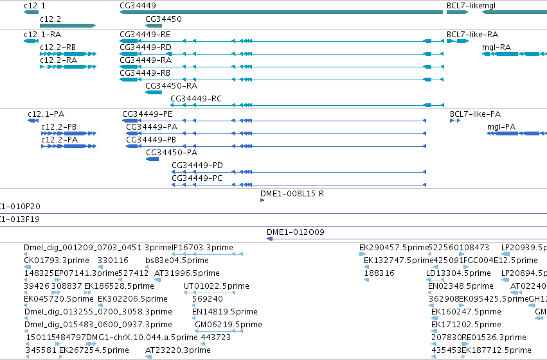Open EST 39426 label

click(x=37, y=287)
